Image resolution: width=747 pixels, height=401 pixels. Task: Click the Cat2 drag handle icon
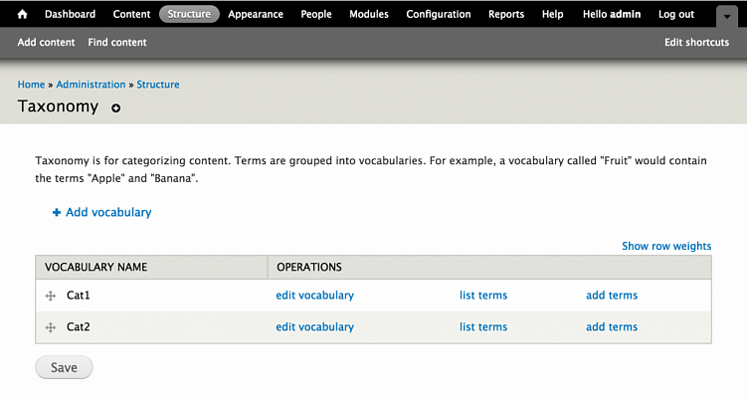[50, 327]
